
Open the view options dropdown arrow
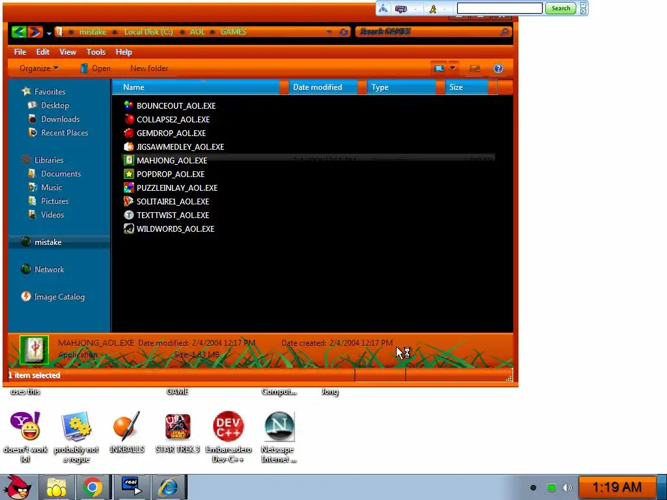[x=453, y=68]
